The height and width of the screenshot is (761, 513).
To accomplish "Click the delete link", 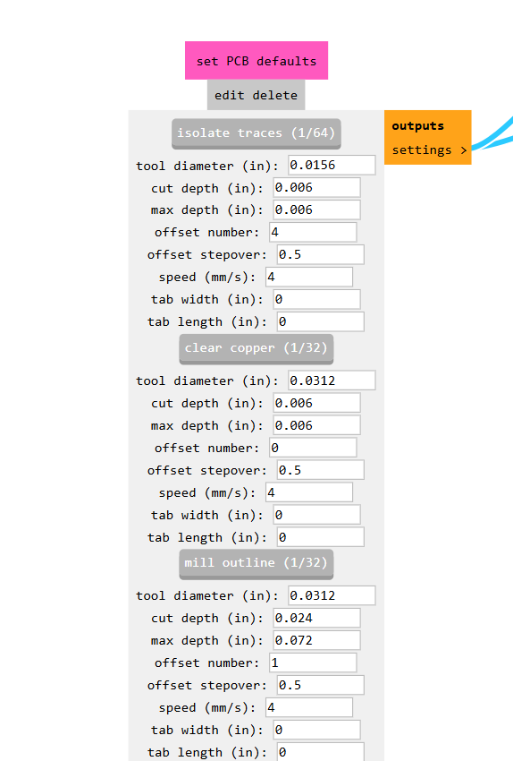I will (274, 95).
